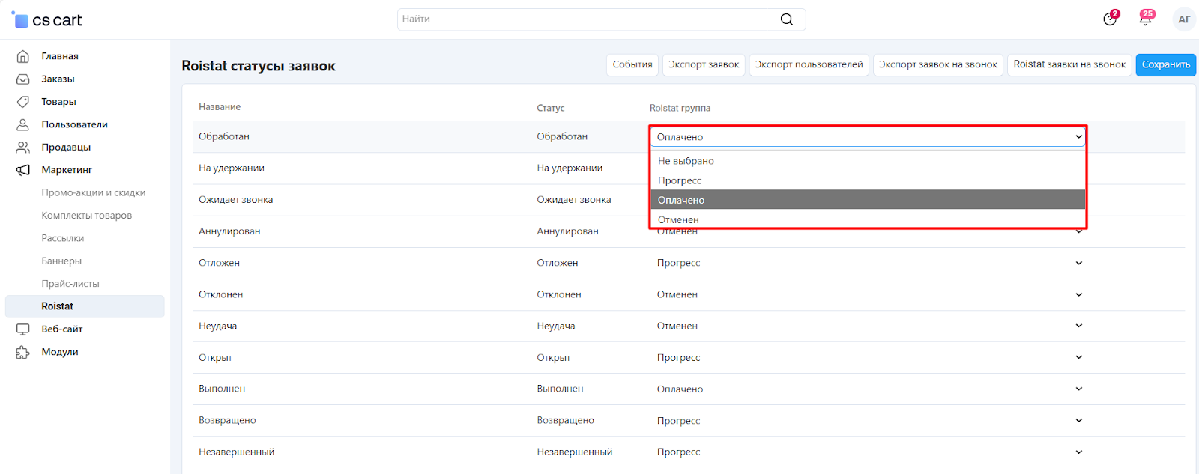Click 'Аннулирован' in the Название column
This screenshot has width=1199, height=474.
tap(229, 231)
